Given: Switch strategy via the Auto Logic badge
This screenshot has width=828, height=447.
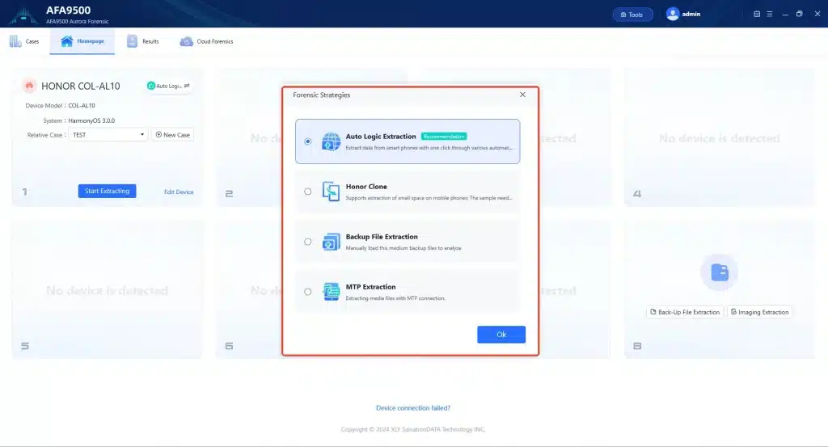Looking at the screenshot, I should 168,86.
